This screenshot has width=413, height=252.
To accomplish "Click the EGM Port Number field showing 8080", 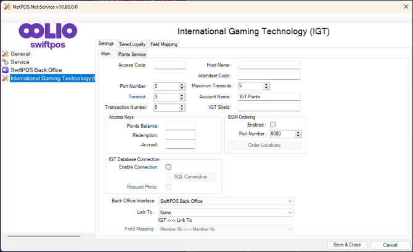I will point(282,134).
